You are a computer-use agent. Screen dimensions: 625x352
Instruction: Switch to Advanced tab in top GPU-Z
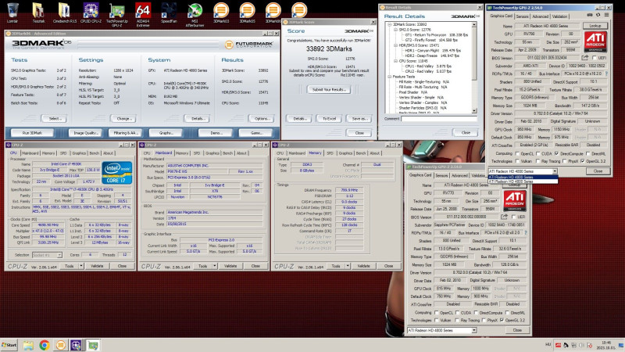click(540, 16)
